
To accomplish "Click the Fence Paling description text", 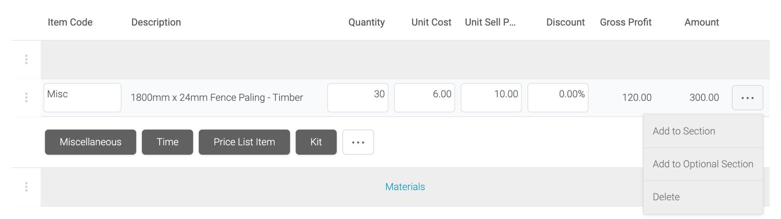I will pyautogui.click(x=217, y=98).
